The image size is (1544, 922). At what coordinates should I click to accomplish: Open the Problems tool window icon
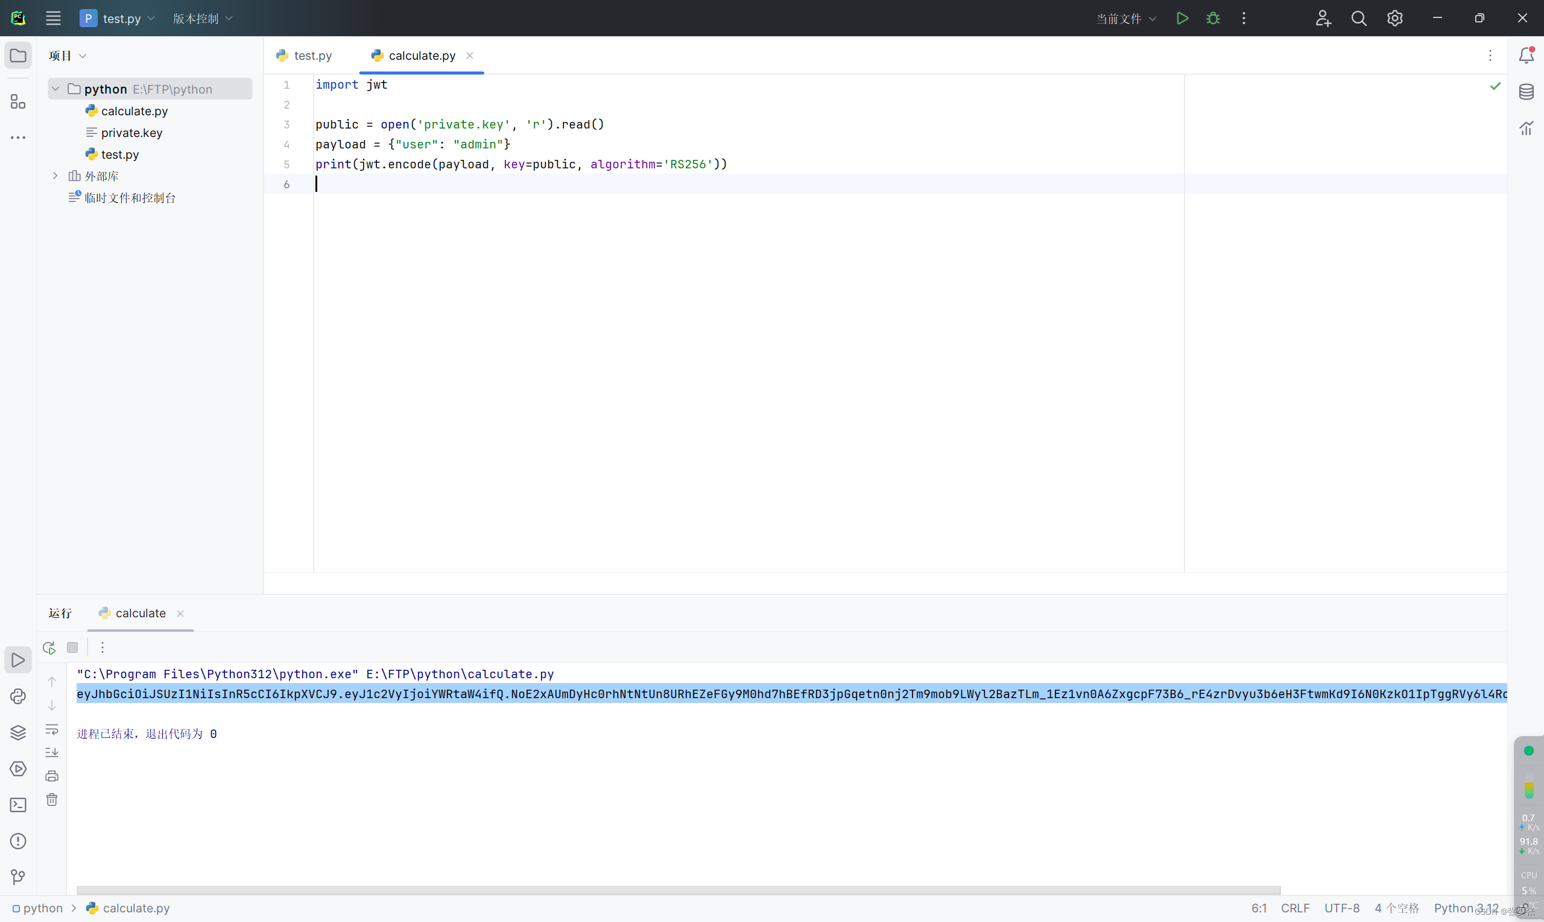(18, 841)
